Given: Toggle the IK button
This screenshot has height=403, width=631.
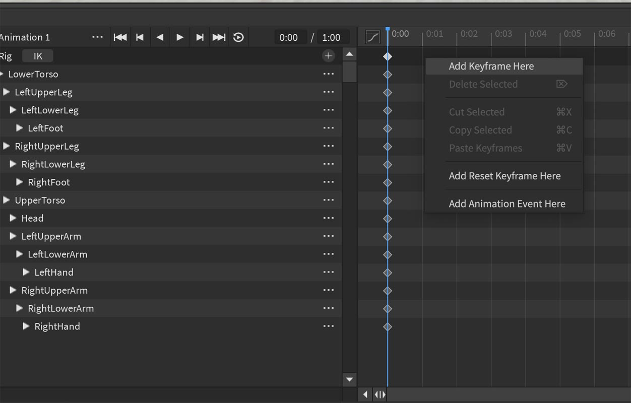Looking at the screenshot, I should [38, 56].
